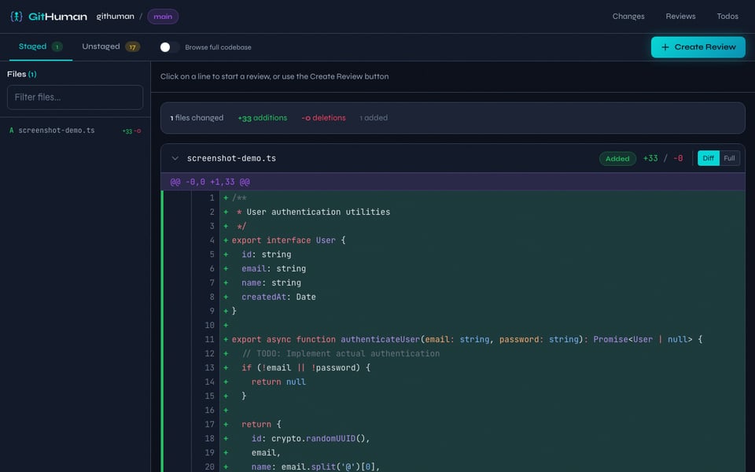Viewport: 755px width, 472px height.
Task: Switch the diff viewer to Full mode
Action: (729, 158)
